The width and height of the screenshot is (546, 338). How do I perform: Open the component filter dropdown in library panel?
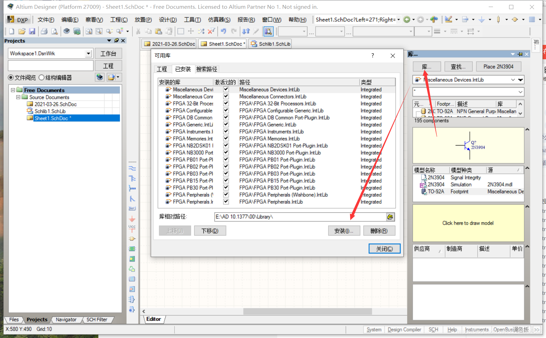click(x=520, y=92)
